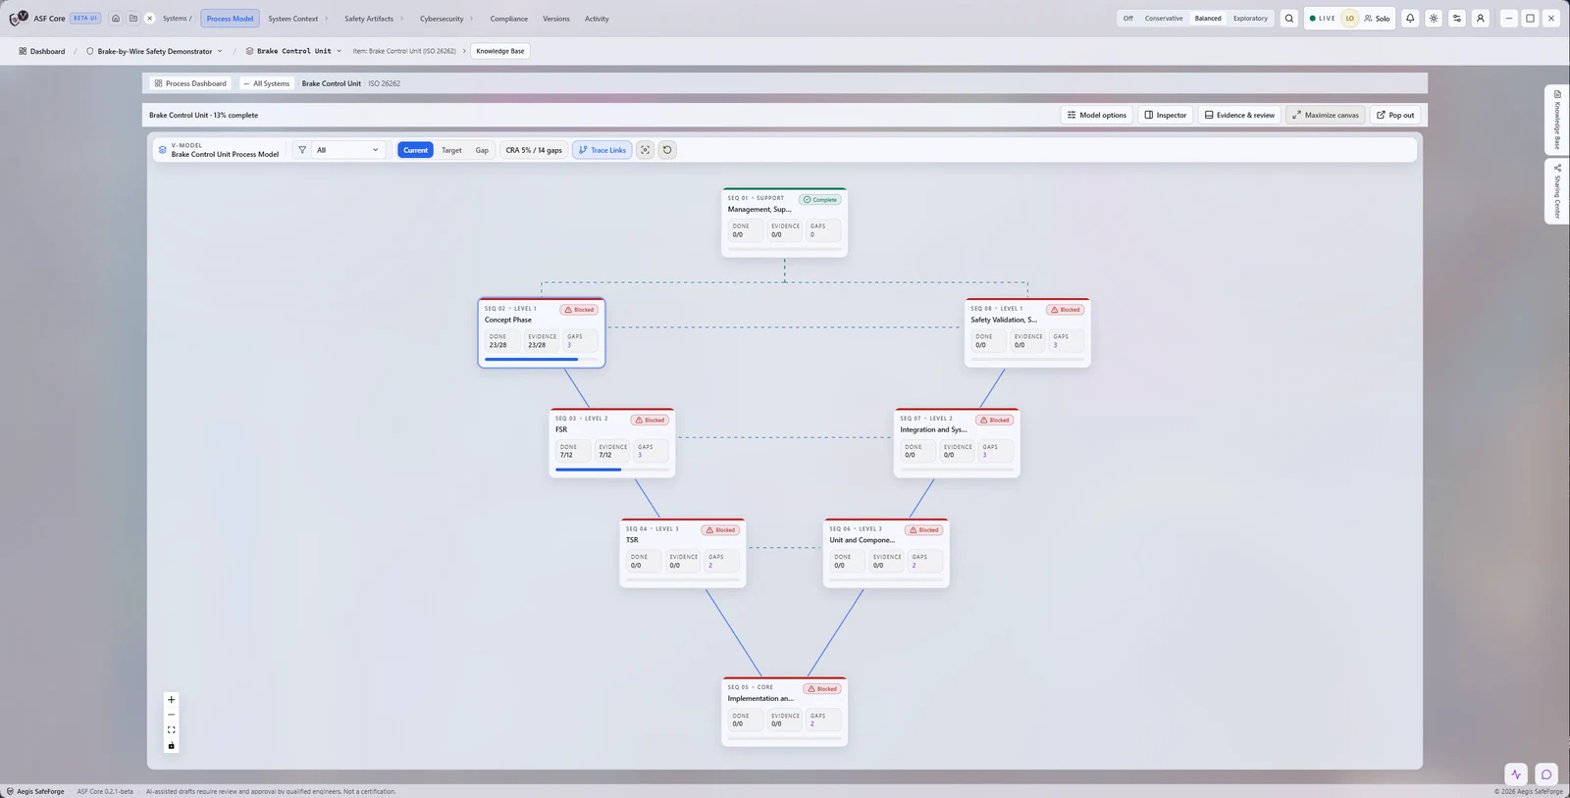Open the folder icon beside the home button
Viewport: 1570px width, 798px height.
(133, 19)
